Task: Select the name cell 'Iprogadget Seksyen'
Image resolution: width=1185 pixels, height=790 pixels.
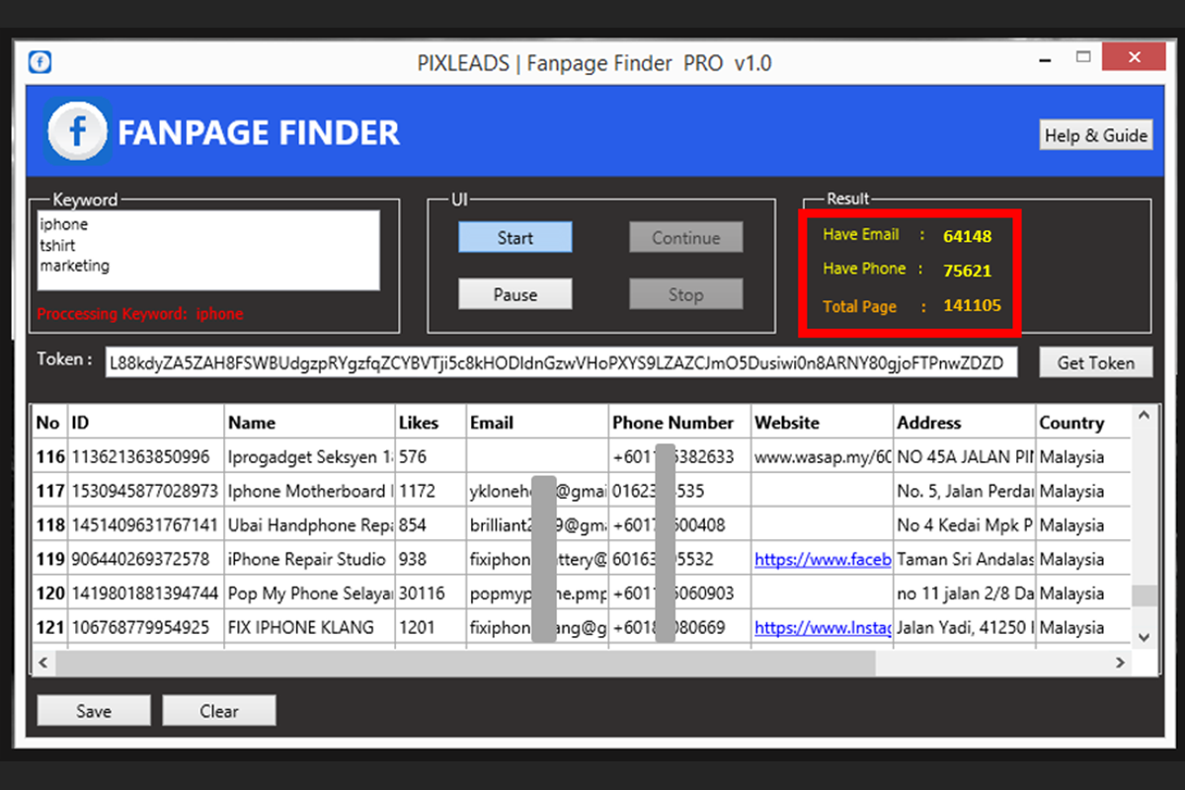Action: point(310,457)
